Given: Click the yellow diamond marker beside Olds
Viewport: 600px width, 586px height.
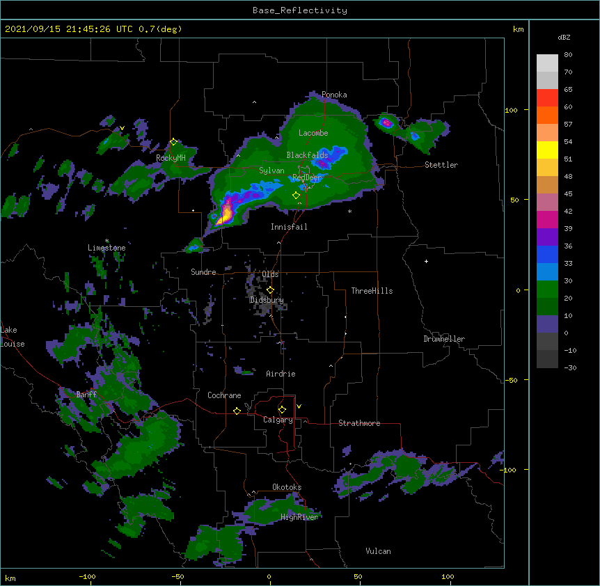Looking at the screenshot, I should [270, 290].
